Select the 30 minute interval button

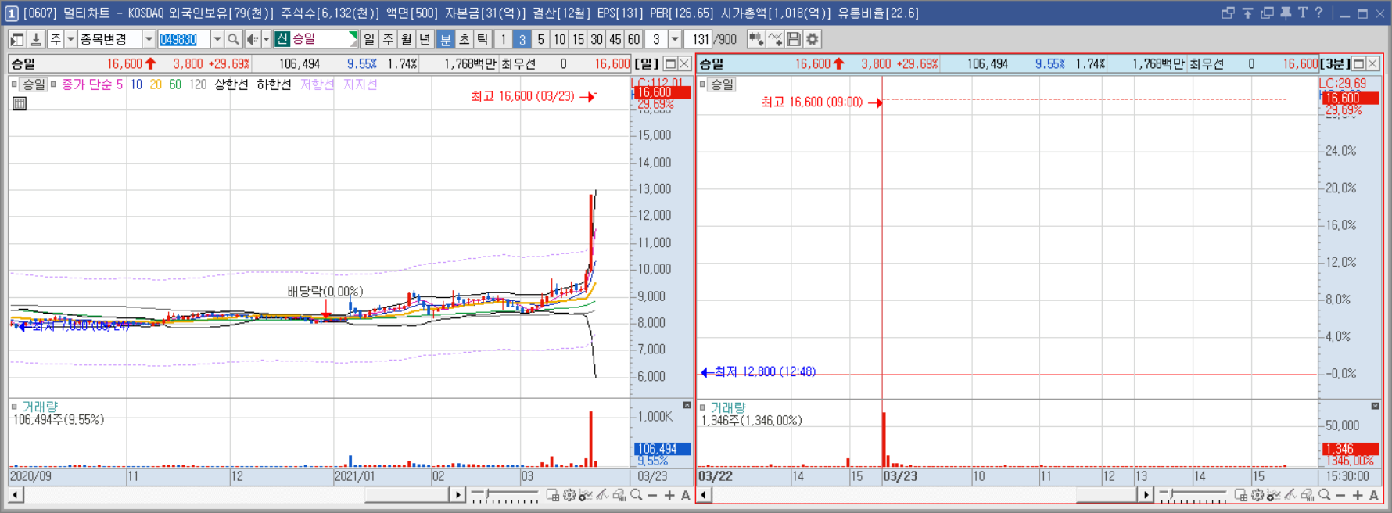click(x=597, y=39)
